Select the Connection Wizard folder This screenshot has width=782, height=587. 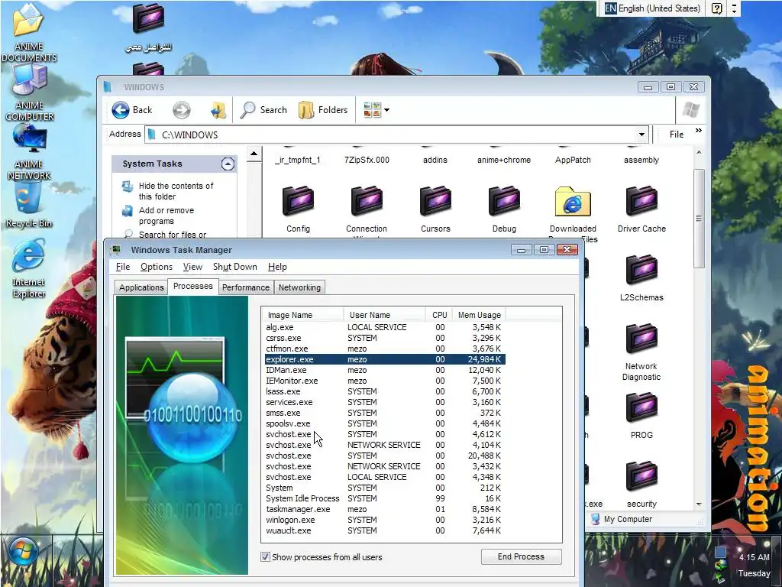click(x=367, y=209)
